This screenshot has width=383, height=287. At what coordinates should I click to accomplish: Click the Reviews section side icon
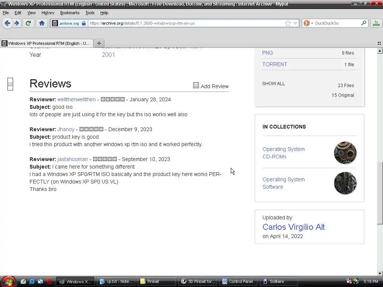[10, 84]
